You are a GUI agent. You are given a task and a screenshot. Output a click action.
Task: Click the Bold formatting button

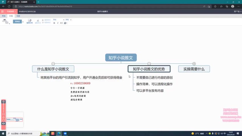[x=54, y=23]
